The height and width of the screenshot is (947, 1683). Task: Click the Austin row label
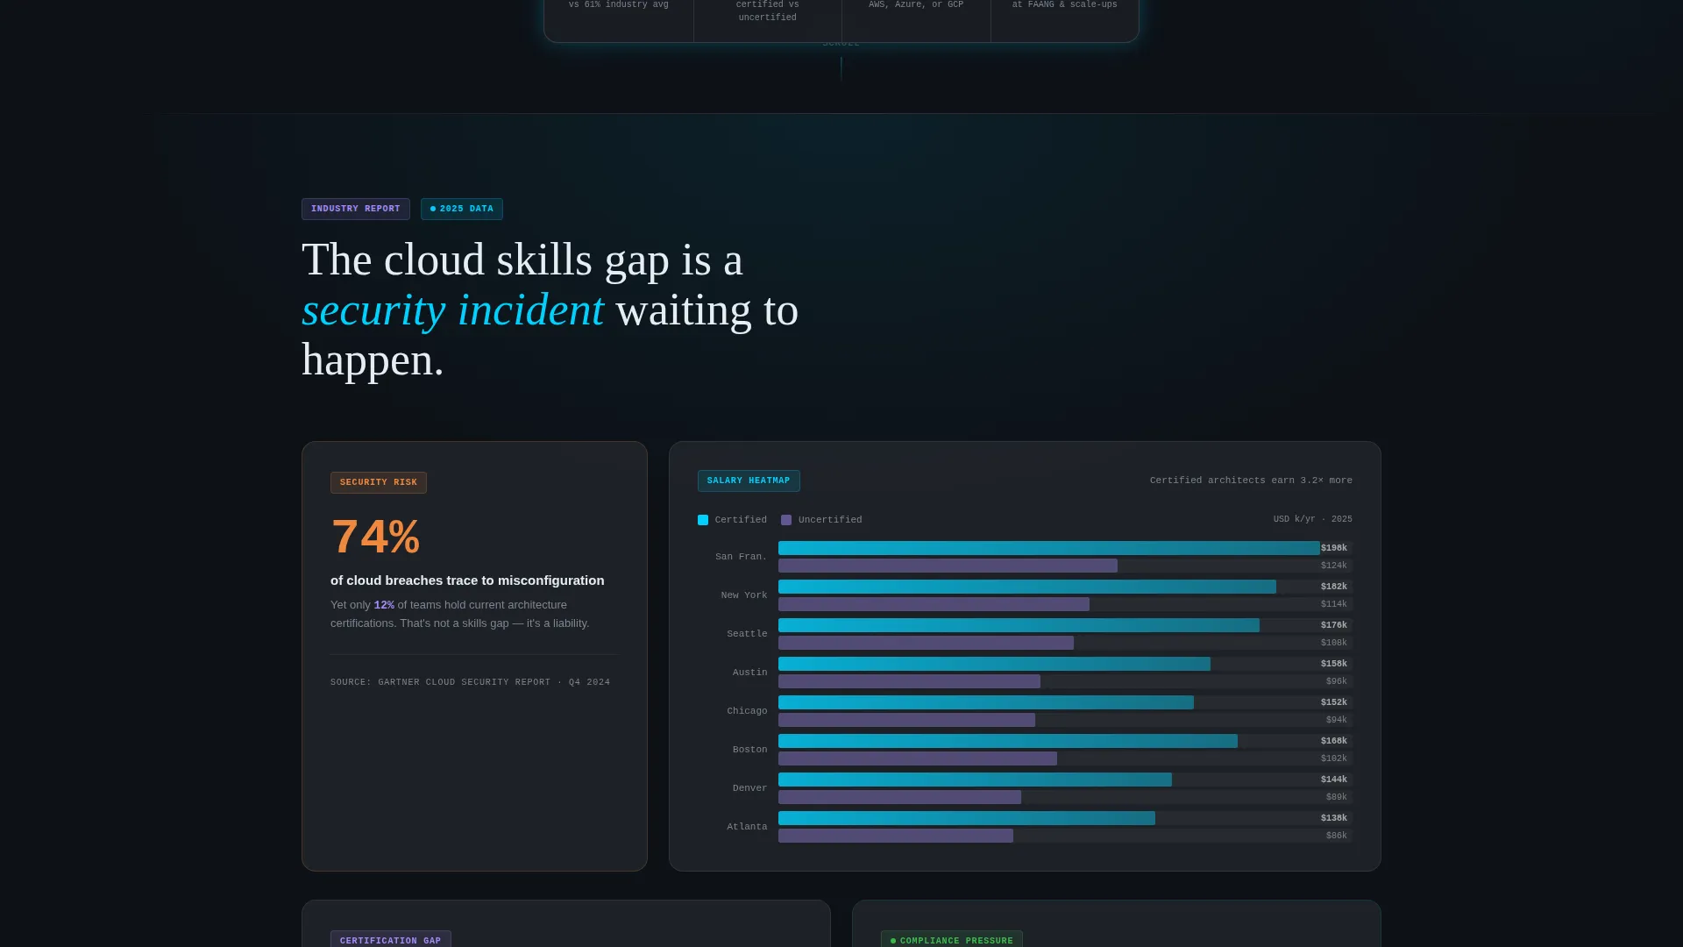point(749,673)
